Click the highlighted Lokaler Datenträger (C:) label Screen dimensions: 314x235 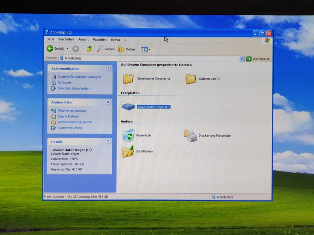pos(154,107)
